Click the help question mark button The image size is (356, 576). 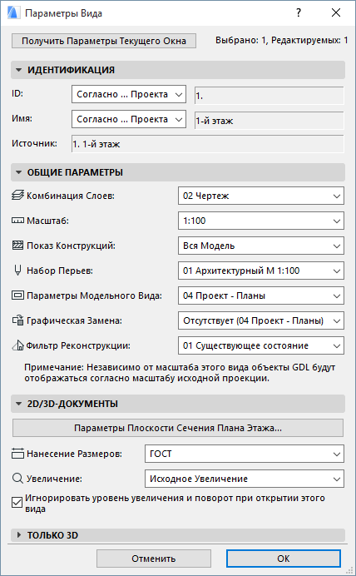299,12
